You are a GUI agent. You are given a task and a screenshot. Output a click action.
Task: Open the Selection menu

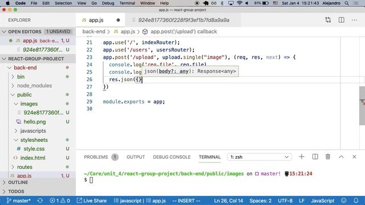point(63,3)
